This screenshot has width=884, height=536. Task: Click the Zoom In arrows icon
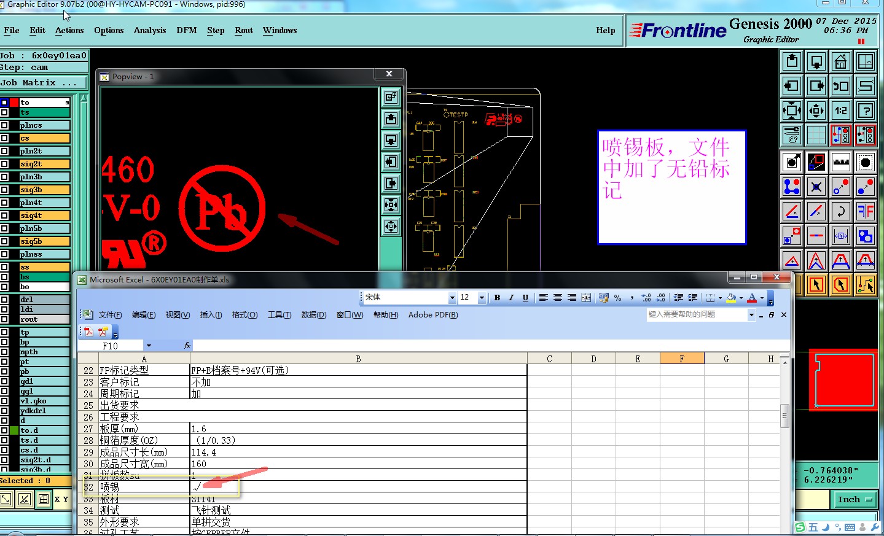(792, 111)
